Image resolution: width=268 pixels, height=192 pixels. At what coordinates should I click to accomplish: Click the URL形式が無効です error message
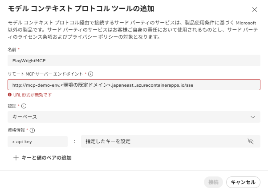[x=32, y=95]
